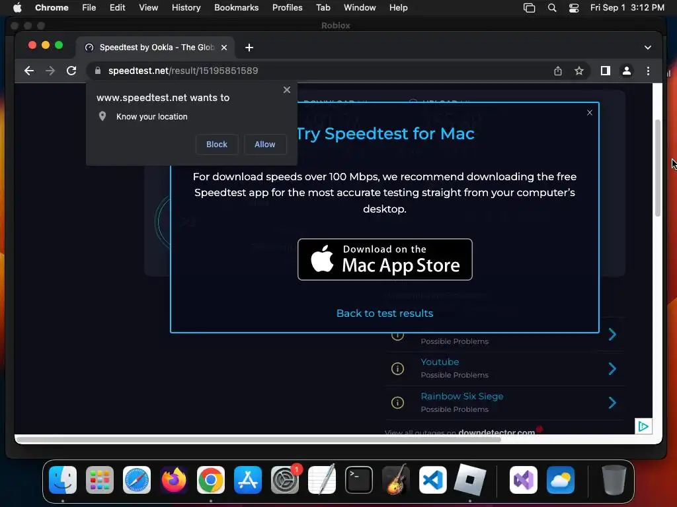Click the vertical page scrollbar
The height and width of the screenshot is (507, 677).
[658, 168]
